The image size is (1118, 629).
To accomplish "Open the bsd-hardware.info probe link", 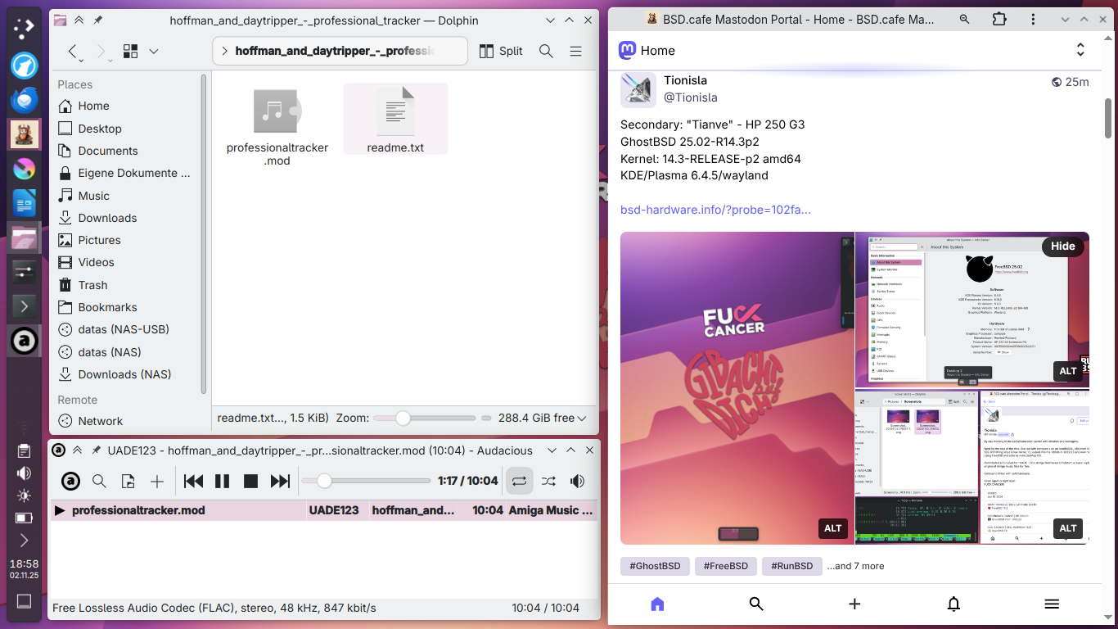I will (715, 210).
